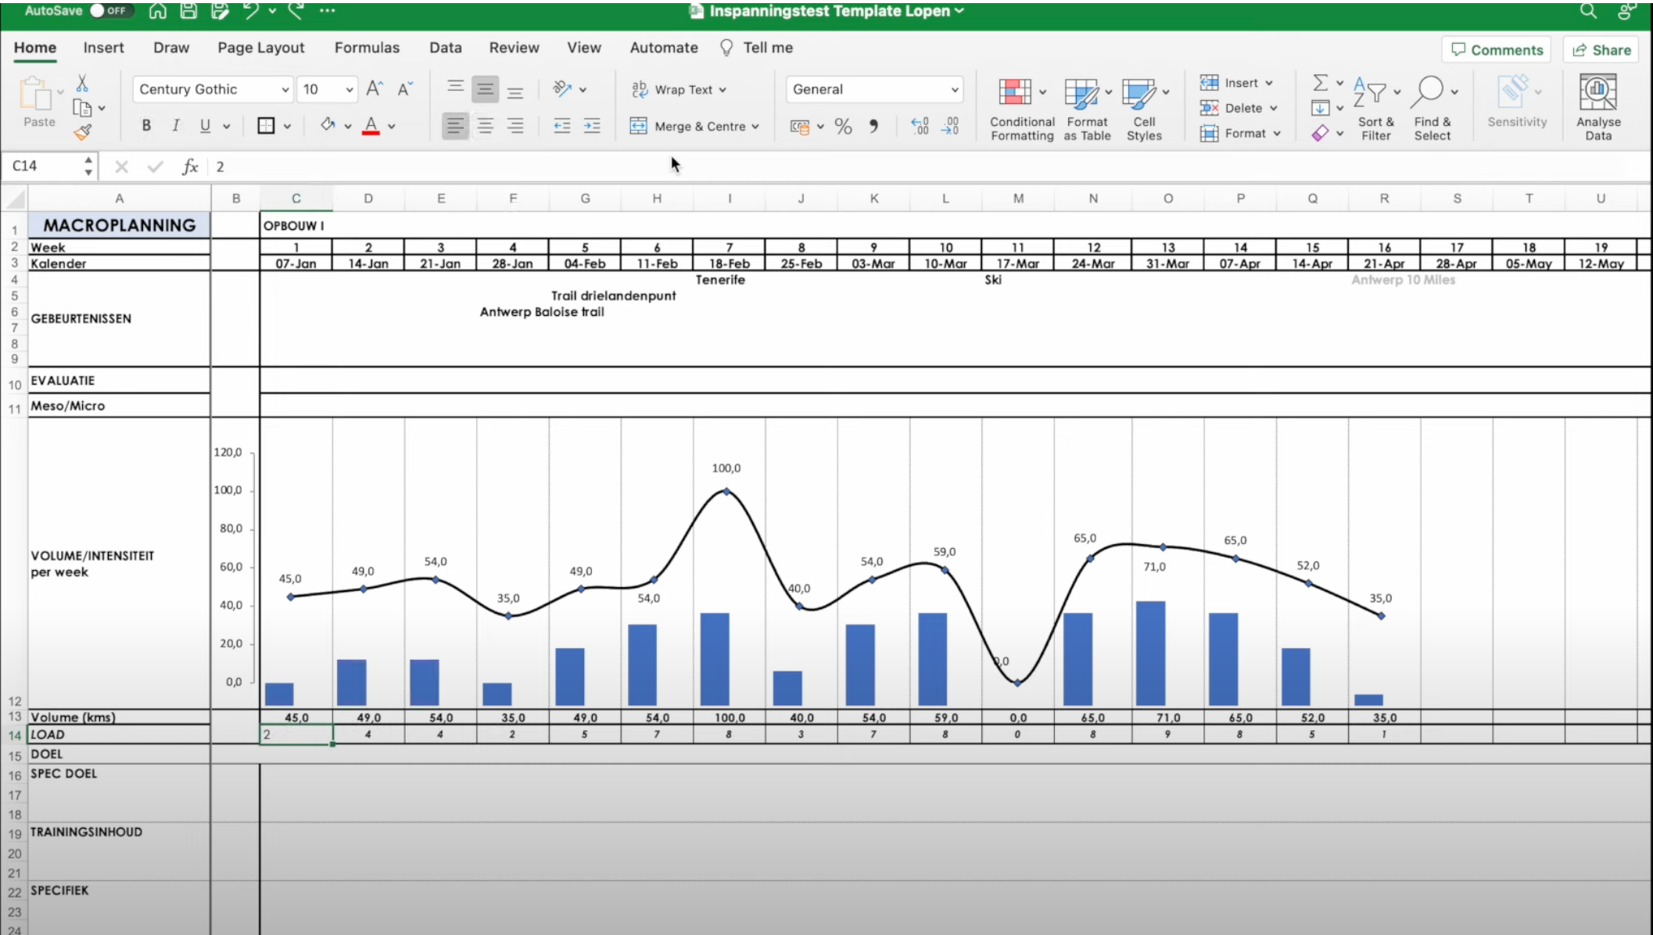This screenshot has height=935, width=1653.
Task: Expand the Merge & Centre options
Action: pos(755,126)
